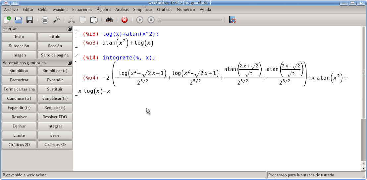Create a new document with toolbar icon
The width and height of the screenshot is (367, 180).
(7, 20)
